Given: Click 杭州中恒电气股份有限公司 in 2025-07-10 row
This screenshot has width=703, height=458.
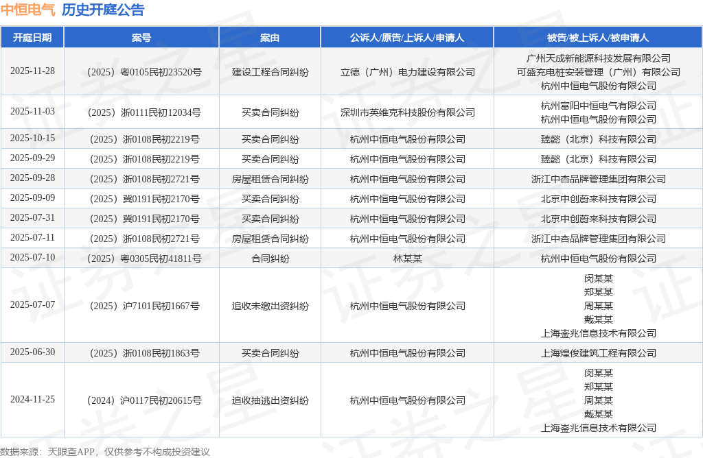Looking at the screenshot, I should point(598,258).
